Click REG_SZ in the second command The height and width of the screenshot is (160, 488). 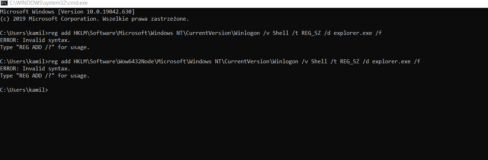click(350, 62)
